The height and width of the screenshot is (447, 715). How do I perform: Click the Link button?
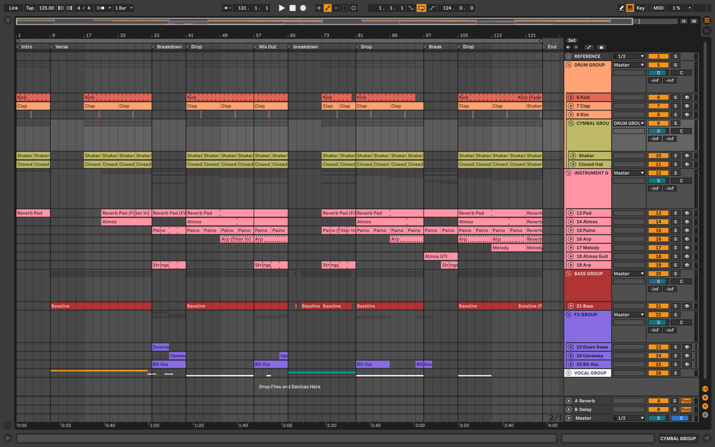(13, 8)
